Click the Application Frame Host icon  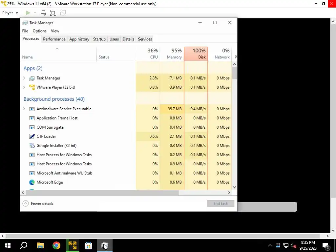click(x=32, y=118)
